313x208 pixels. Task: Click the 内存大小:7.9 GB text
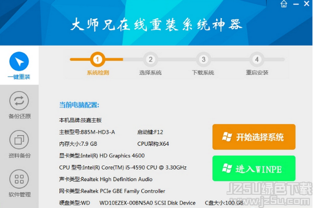point(78,144)
